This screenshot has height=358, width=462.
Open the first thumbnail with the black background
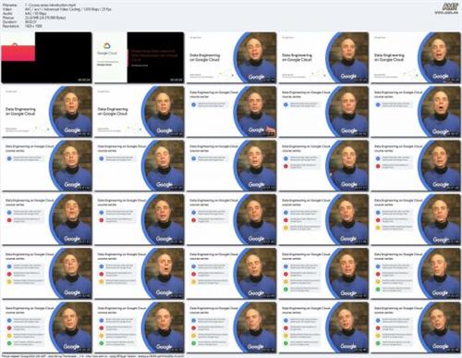pyautogui.click(x=46, y=57)
